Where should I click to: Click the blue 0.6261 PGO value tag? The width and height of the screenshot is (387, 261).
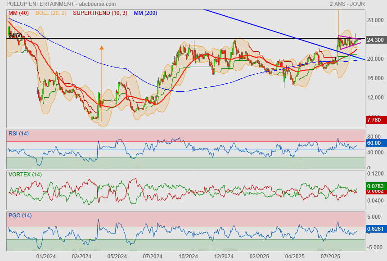click(x=375, y=229)
